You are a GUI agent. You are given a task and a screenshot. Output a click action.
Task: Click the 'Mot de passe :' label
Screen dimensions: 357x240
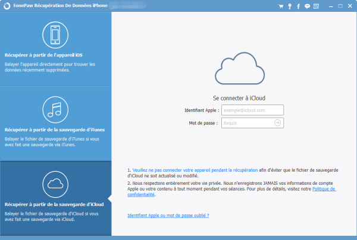pos(203,123)
